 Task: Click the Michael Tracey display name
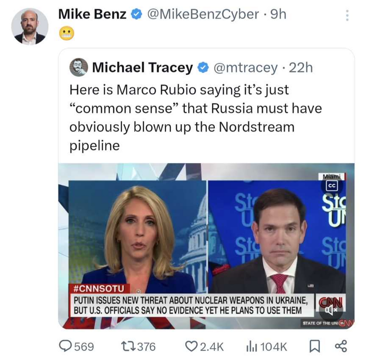(142, 67)
